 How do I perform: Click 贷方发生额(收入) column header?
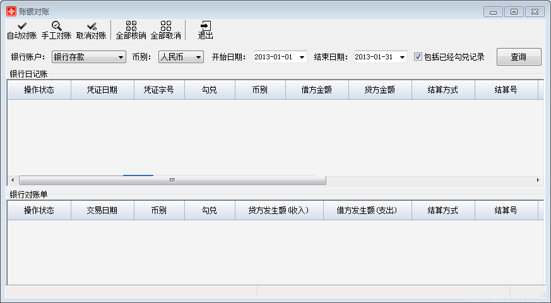click(x=278, y=210)
